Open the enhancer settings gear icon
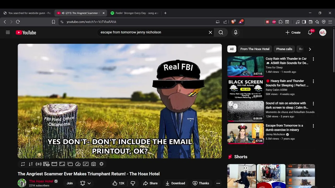 pos(101,164)
